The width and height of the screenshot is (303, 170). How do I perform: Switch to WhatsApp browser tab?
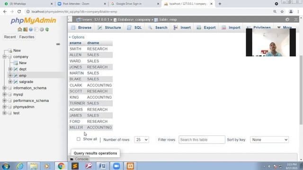click(28, 4)
